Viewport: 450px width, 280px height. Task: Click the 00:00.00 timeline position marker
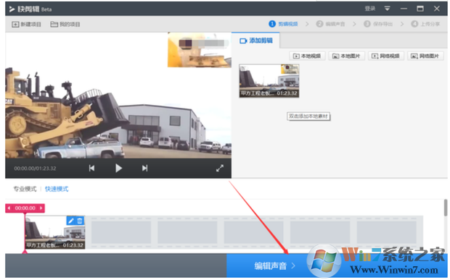(x=25, y=208)
